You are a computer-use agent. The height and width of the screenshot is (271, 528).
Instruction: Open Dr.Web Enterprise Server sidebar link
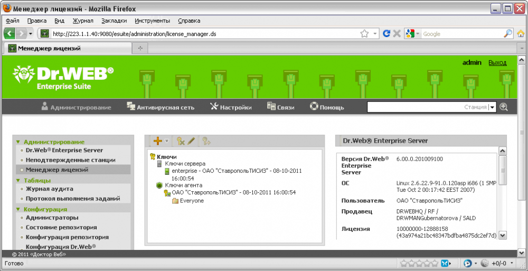(x=64, y=150)
